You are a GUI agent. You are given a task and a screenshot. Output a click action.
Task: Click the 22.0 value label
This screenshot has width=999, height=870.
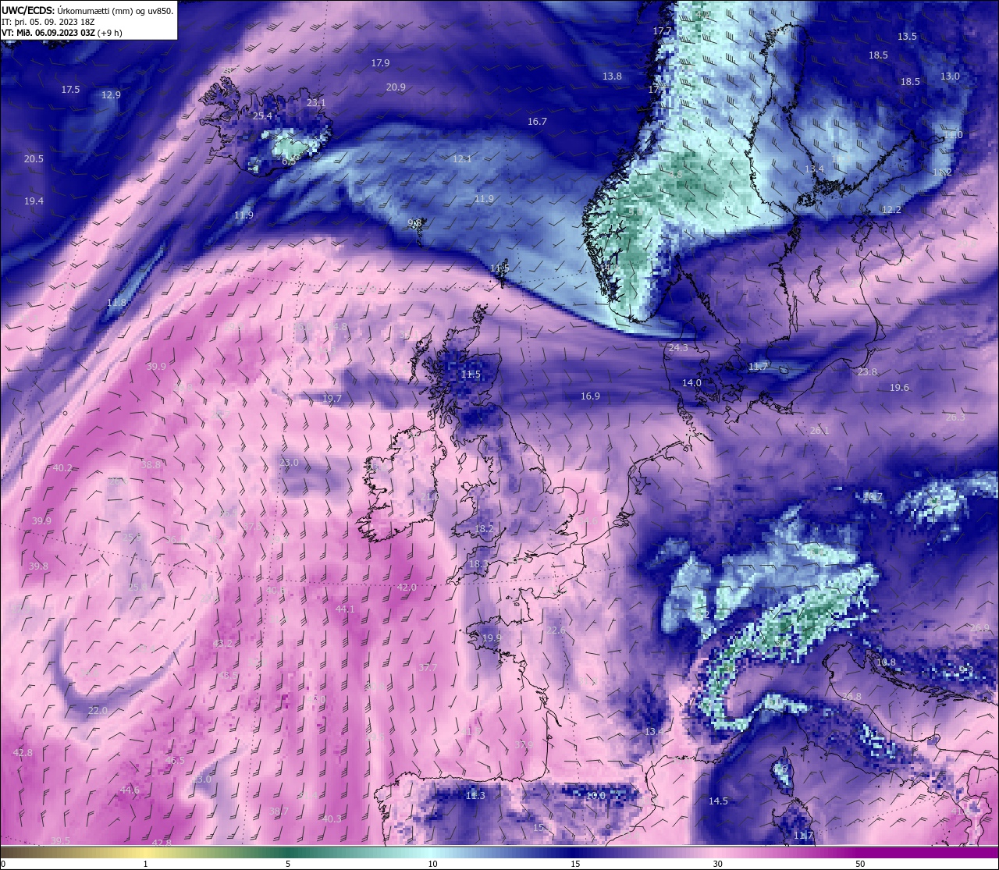[x=98, y=711]
